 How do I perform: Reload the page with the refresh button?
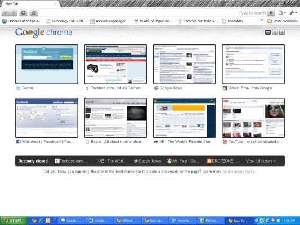pos(23,13)
